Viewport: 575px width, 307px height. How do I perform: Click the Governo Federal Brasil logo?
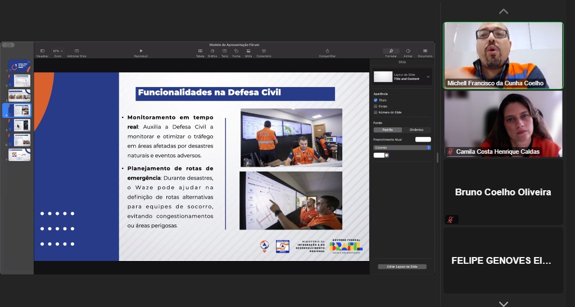tap(346, 246)
